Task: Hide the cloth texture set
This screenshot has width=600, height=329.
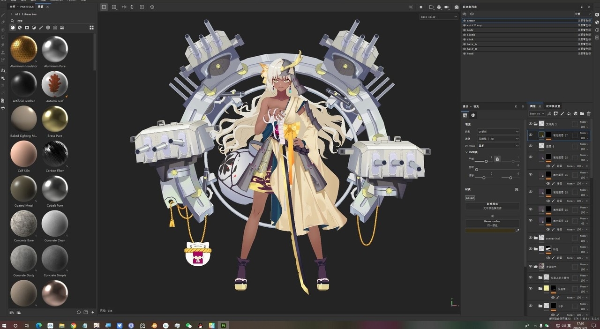Action: (x=465, y=35)
